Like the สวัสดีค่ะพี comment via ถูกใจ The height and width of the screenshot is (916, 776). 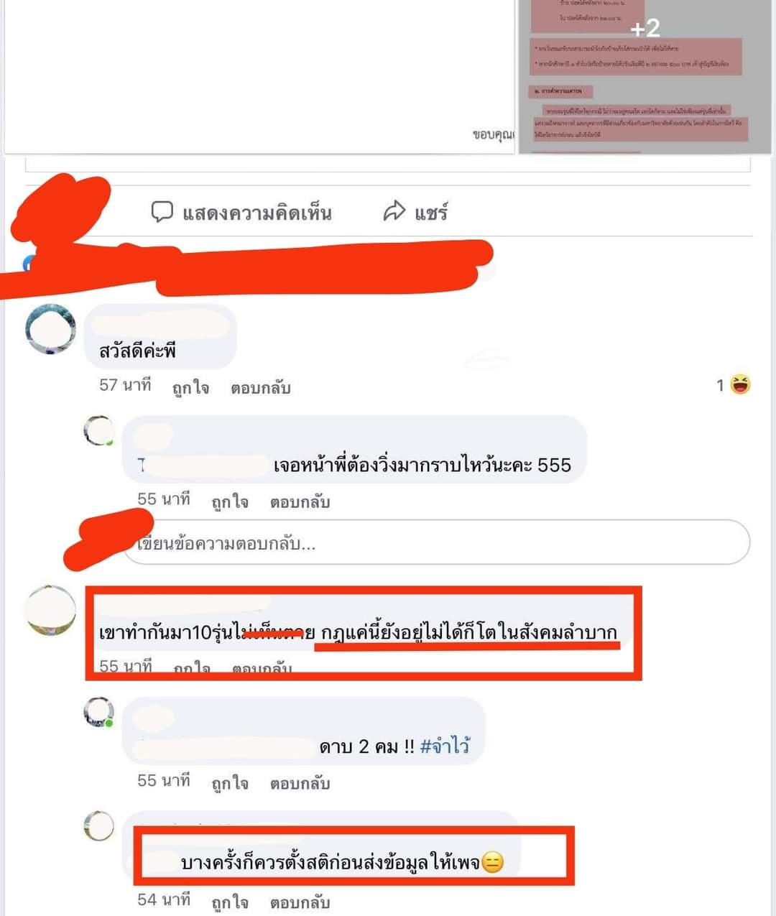[190, 388]
